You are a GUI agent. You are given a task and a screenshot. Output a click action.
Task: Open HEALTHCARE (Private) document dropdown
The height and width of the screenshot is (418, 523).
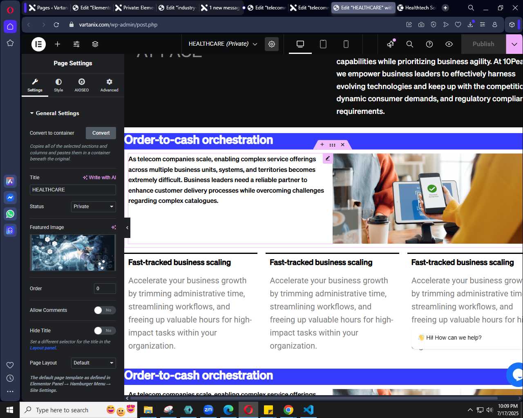[x=223, y=44]
